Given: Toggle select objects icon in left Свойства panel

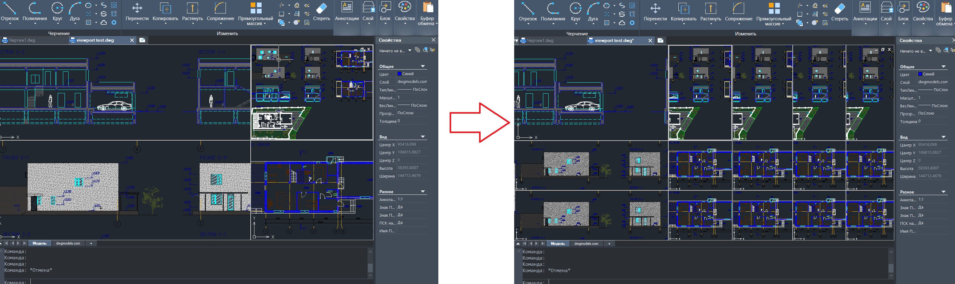Looking at the screenshot, I should pyautogui.click(x=425, y=50).
